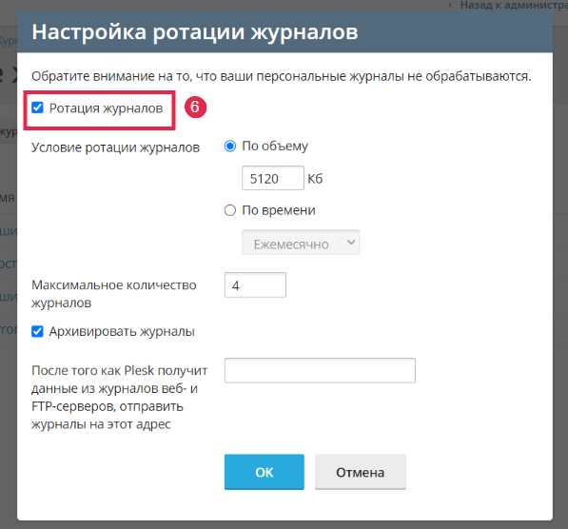Click the Кб unit label
This screenshot has width=568, height=529.
click(315, 179)
